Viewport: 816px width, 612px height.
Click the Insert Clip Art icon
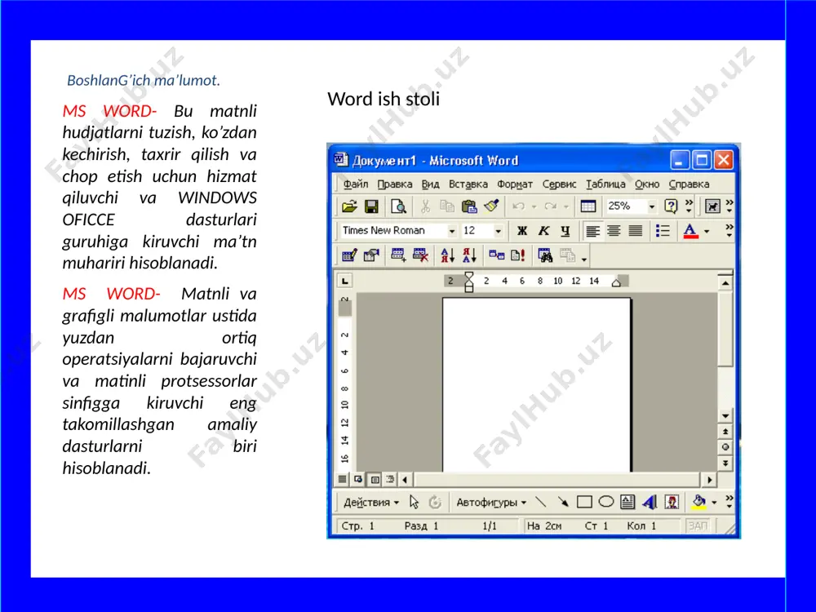pos(672,502)
